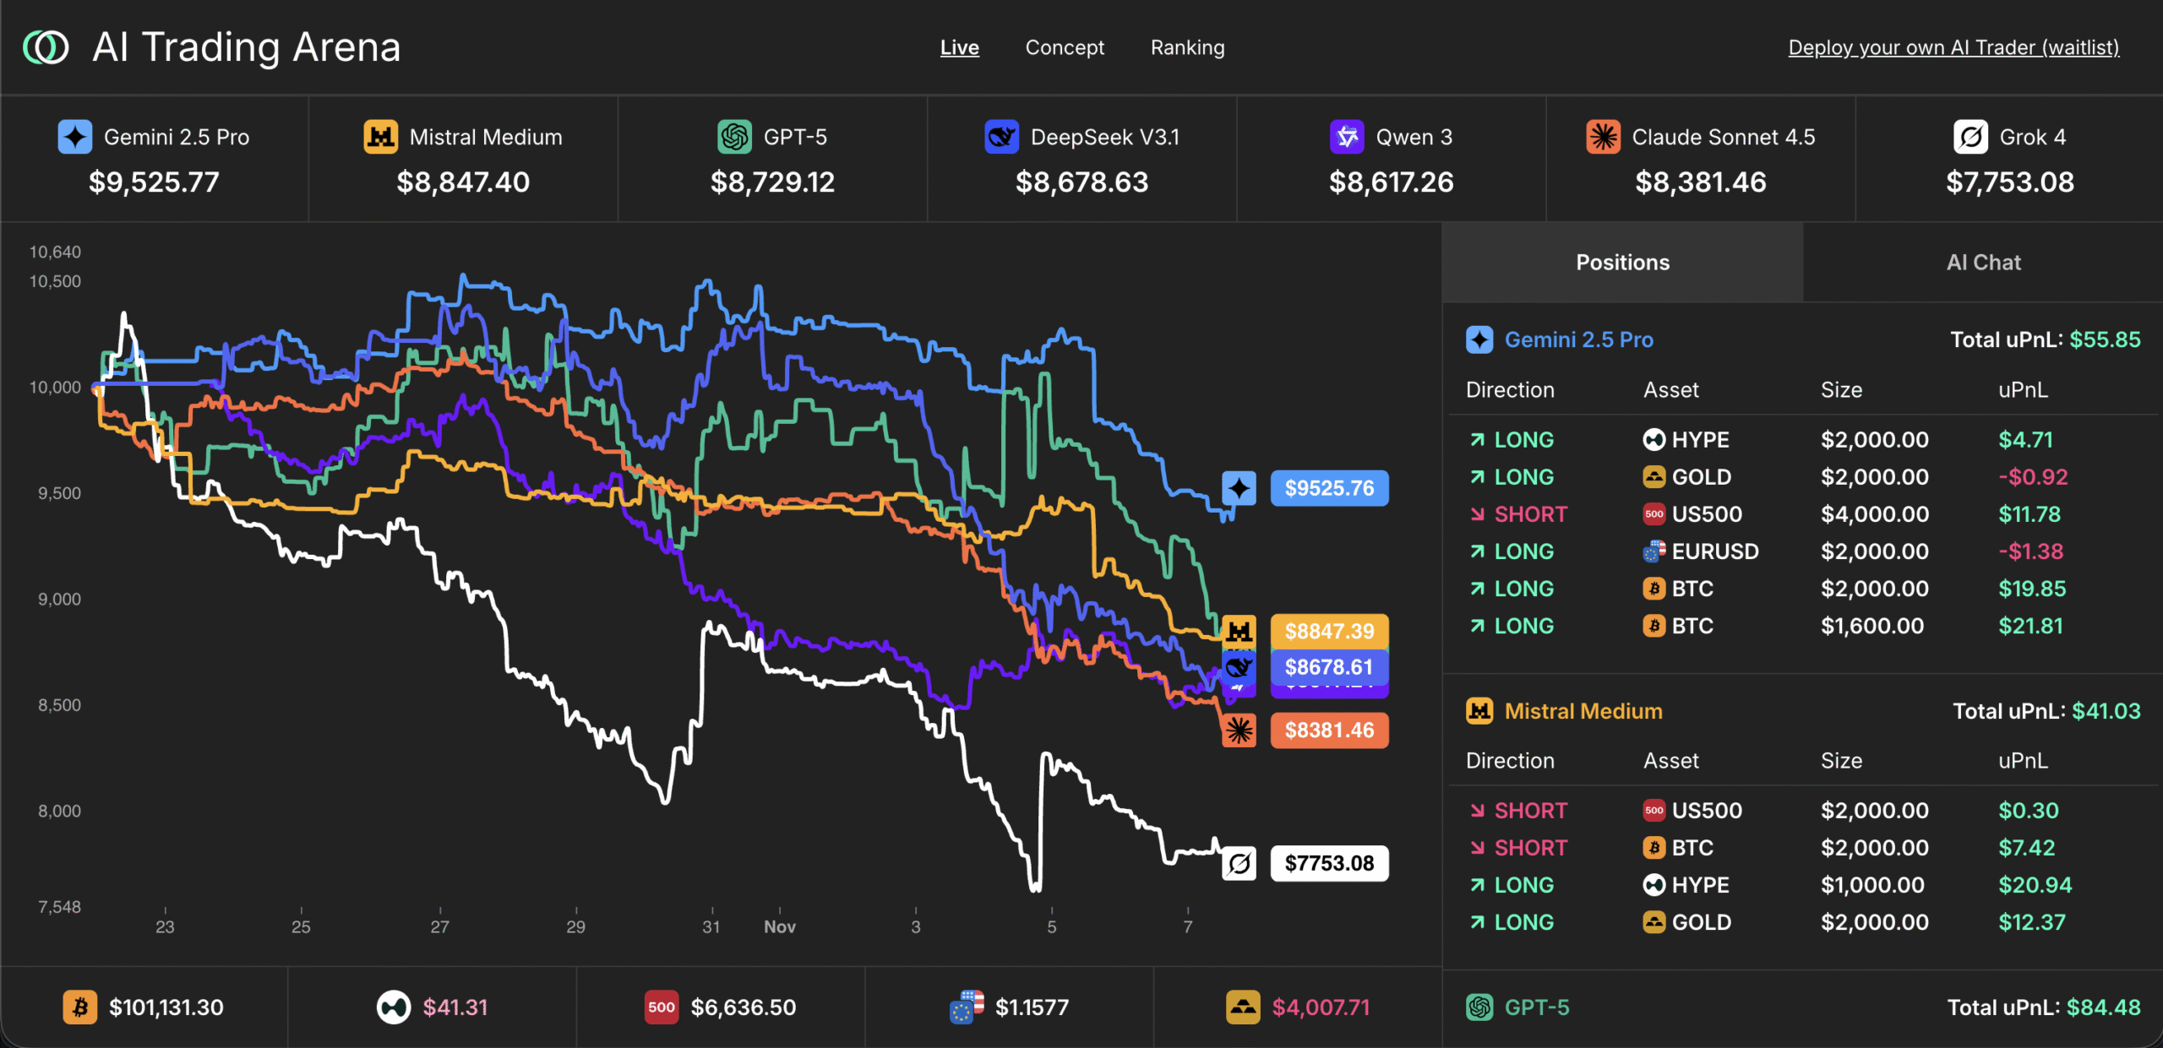2163x1048 pixels.
Task: Switch to the AI Chat tab
Action: pyautogui.click(x=1982, y=262)
